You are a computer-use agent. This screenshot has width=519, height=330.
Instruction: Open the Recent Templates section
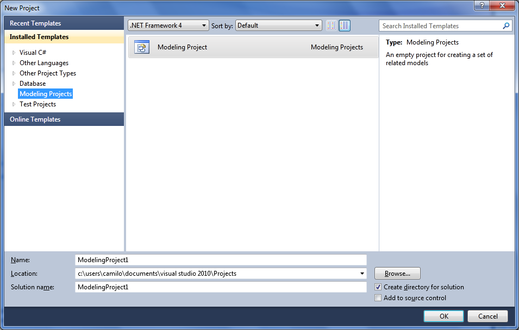[64, 23]
